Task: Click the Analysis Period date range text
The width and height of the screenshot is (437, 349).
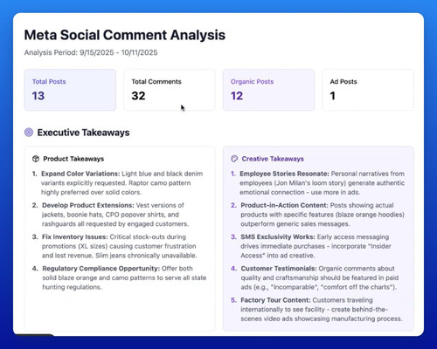Action: click(x=91, y=52)
